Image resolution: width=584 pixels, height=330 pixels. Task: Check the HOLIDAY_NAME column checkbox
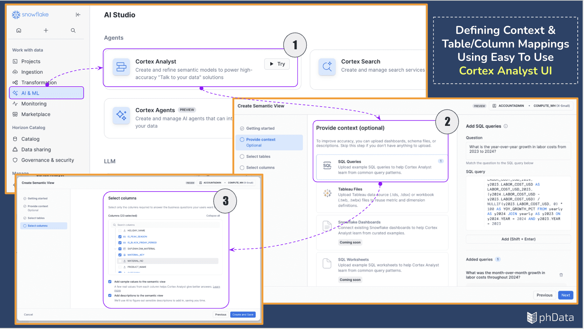coord(120,231)
